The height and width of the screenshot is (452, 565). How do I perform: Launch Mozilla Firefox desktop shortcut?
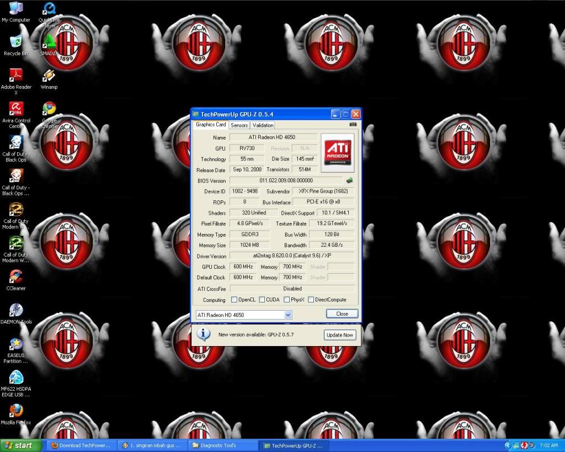click(x=16, y=414)
